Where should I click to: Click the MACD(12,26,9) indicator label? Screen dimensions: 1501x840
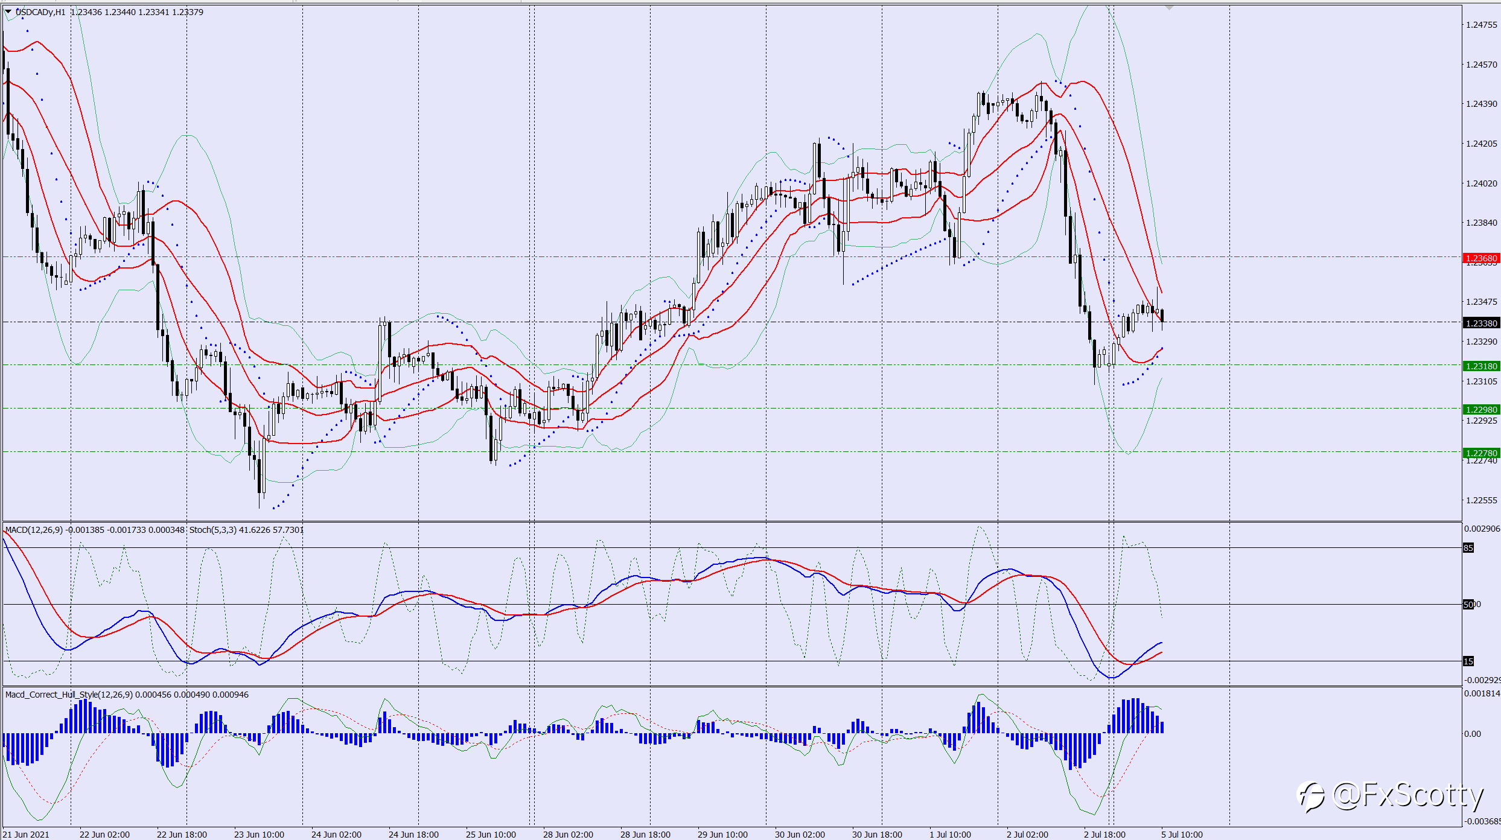[x=34, y=530]
